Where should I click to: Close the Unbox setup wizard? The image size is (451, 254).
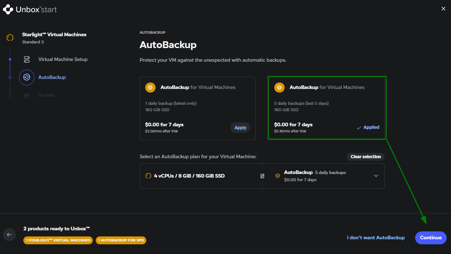coord(443,9)
